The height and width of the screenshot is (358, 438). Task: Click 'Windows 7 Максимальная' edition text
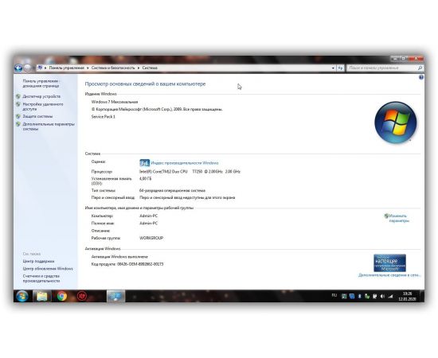click(115, 102)
